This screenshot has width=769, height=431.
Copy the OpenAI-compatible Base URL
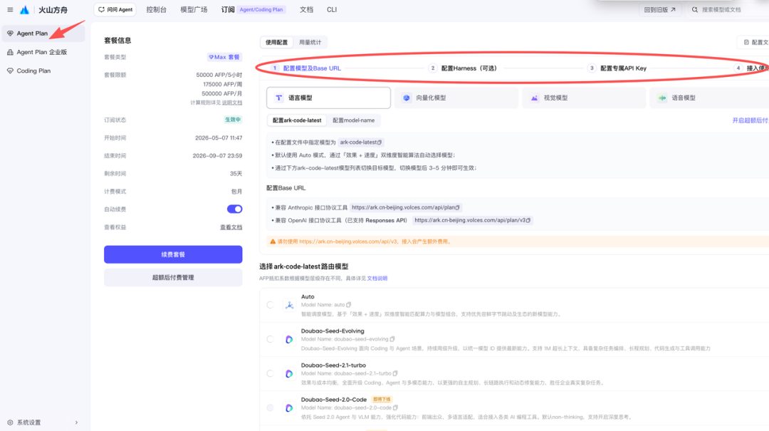click(528, 220)
